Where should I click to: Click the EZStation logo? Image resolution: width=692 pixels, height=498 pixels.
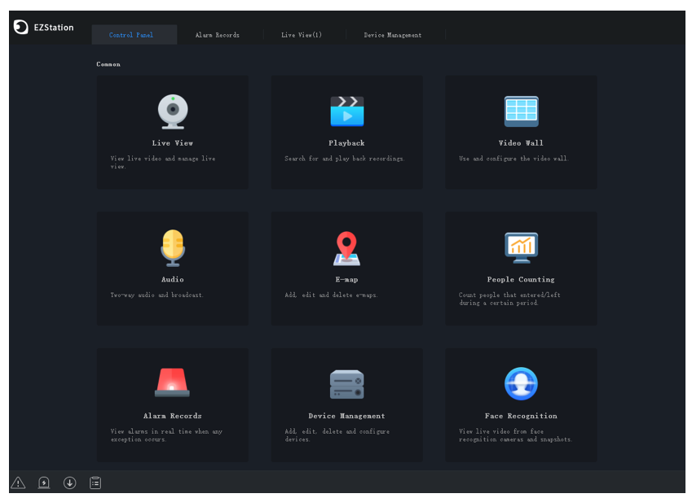[43, 28]
